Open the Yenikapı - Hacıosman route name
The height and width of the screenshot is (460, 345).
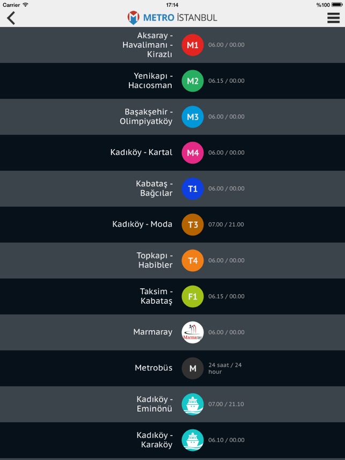coord(150,81)
